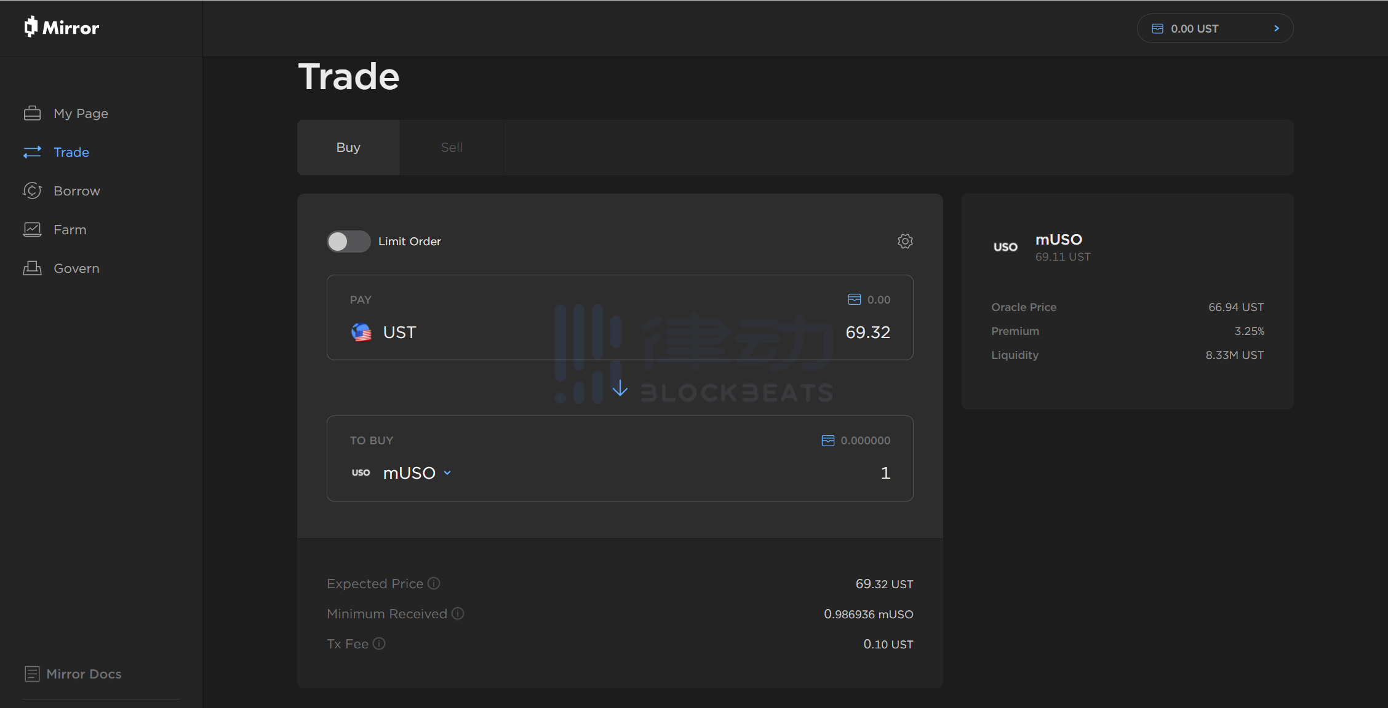Click the PAY available balance 0.00
Screen dimensions: 1388x708
click(879, 299)
